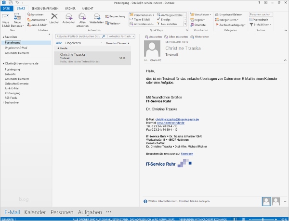Open the christine.trzaska email address link
The height and width of the screenshot is (221, 289).
pyautogui.click(x=177, y=120)
